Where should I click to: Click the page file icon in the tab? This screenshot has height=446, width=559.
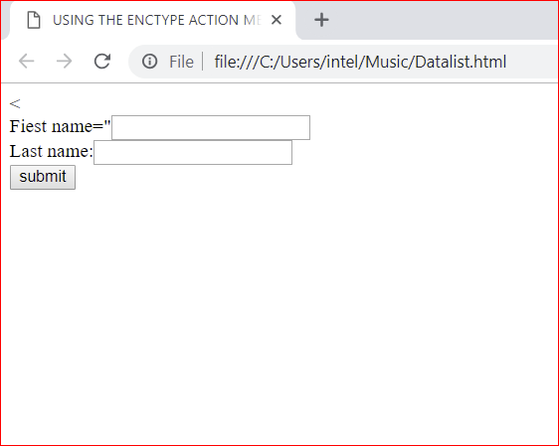pos(34,20)
